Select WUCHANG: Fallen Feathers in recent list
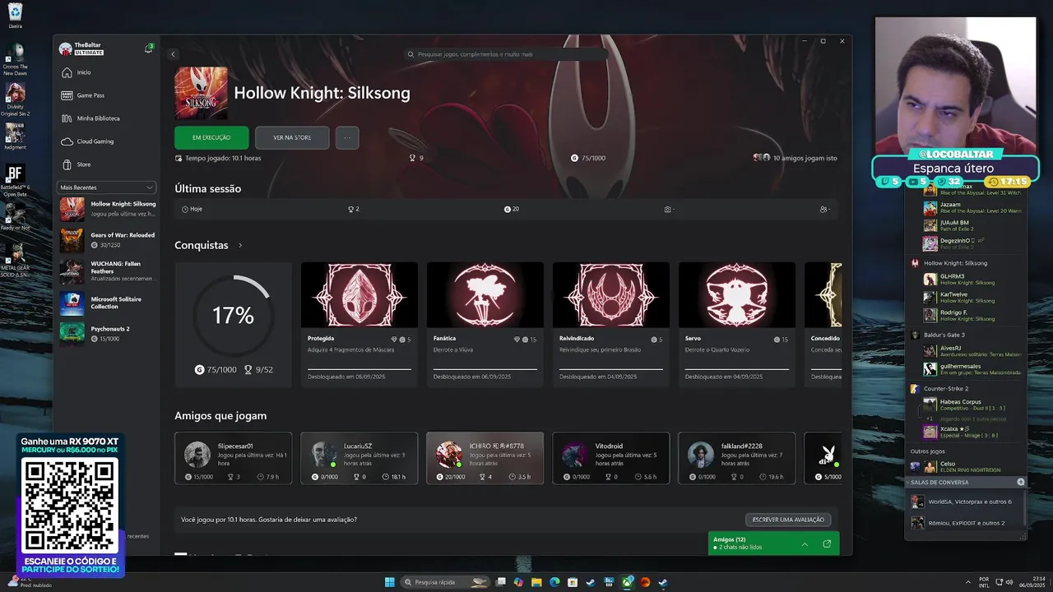1053x592 pixels. 106,271
